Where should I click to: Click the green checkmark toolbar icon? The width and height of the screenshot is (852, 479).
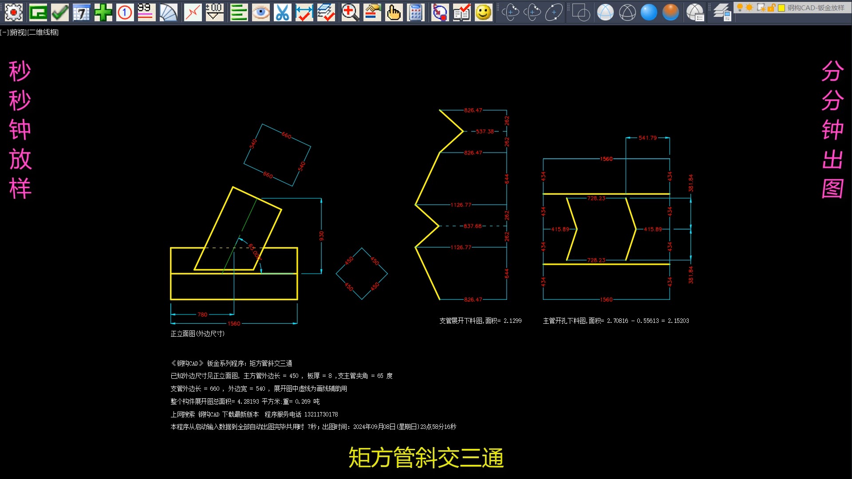tap(60, 12)
